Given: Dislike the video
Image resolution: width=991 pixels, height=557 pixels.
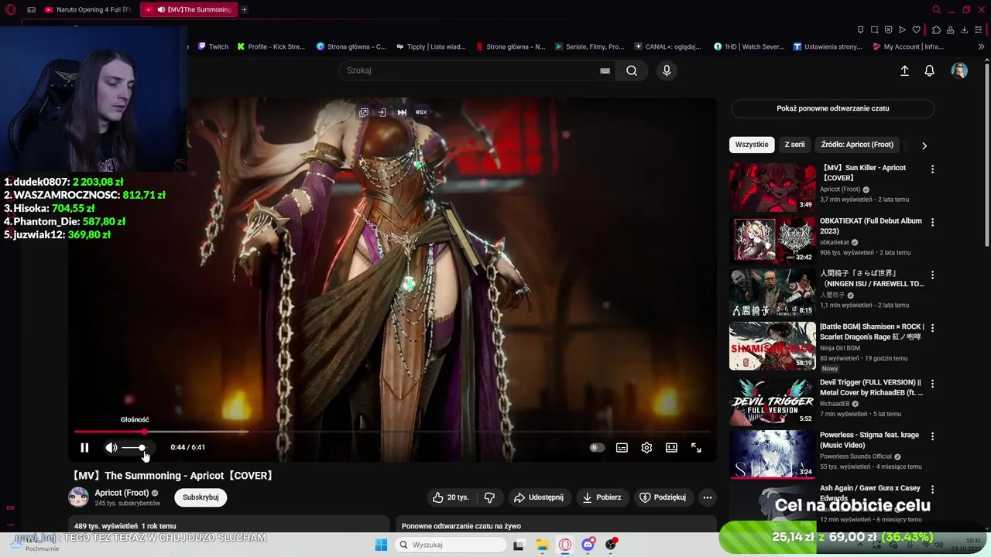Looking at the screenshot, I should tap(489, 497).
